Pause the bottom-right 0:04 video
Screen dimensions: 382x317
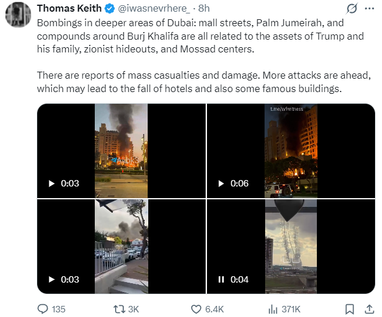221,279
